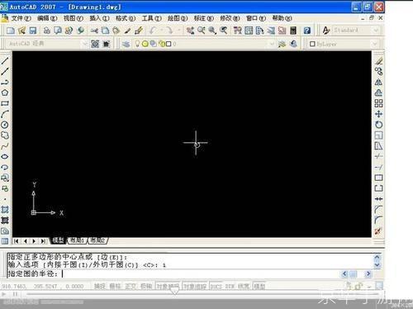Toggle 极轴 polar tracking in status bar
Image resolution: width=413 pixels, height=309 pixels.
pyautogui.click(x=146, y=287)
